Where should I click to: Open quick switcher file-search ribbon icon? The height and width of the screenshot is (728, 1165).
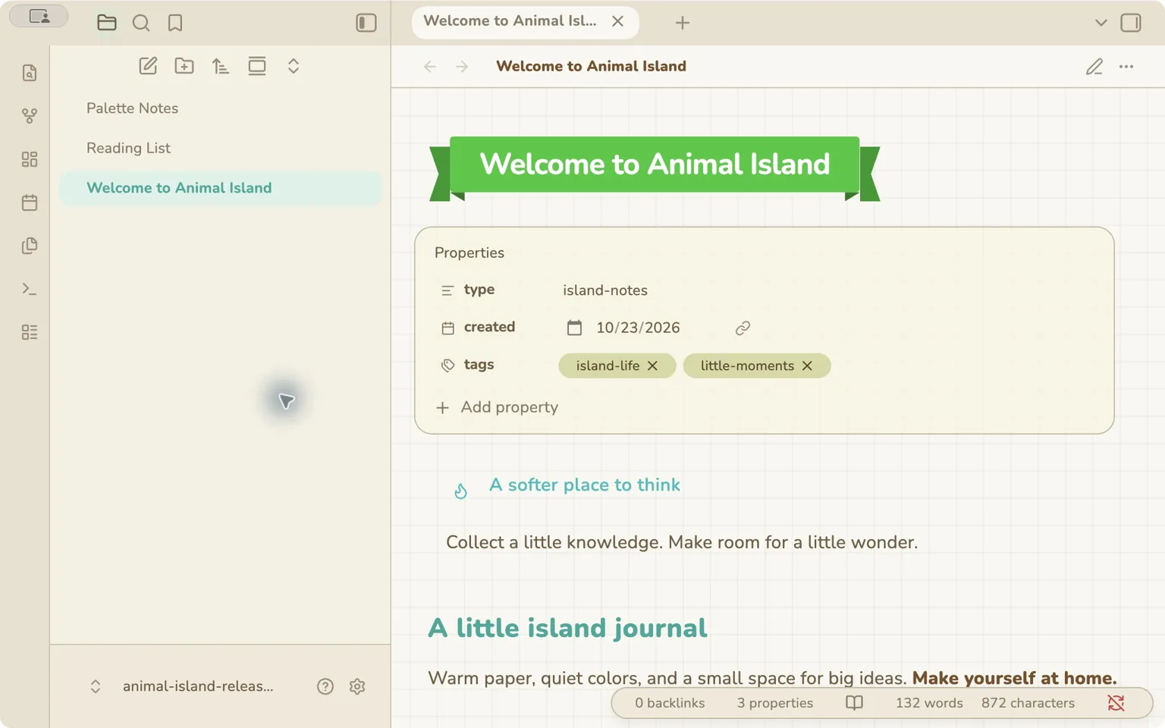30,73
